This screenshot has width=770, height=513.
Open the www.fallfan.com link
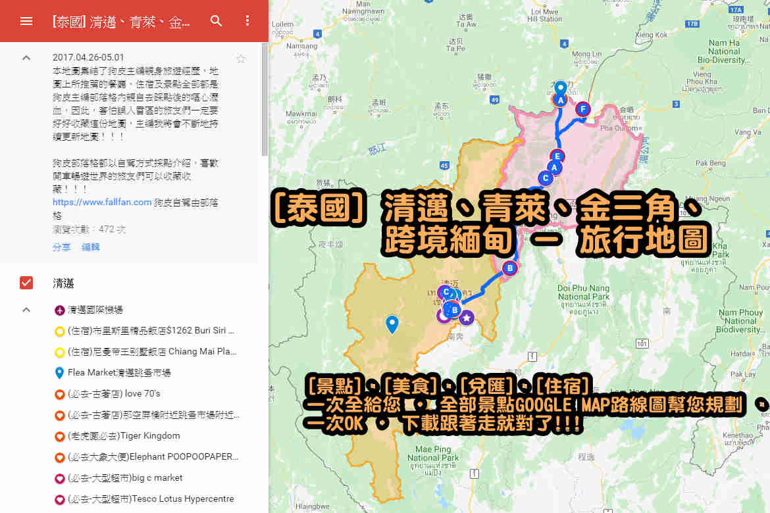[102, 202]
